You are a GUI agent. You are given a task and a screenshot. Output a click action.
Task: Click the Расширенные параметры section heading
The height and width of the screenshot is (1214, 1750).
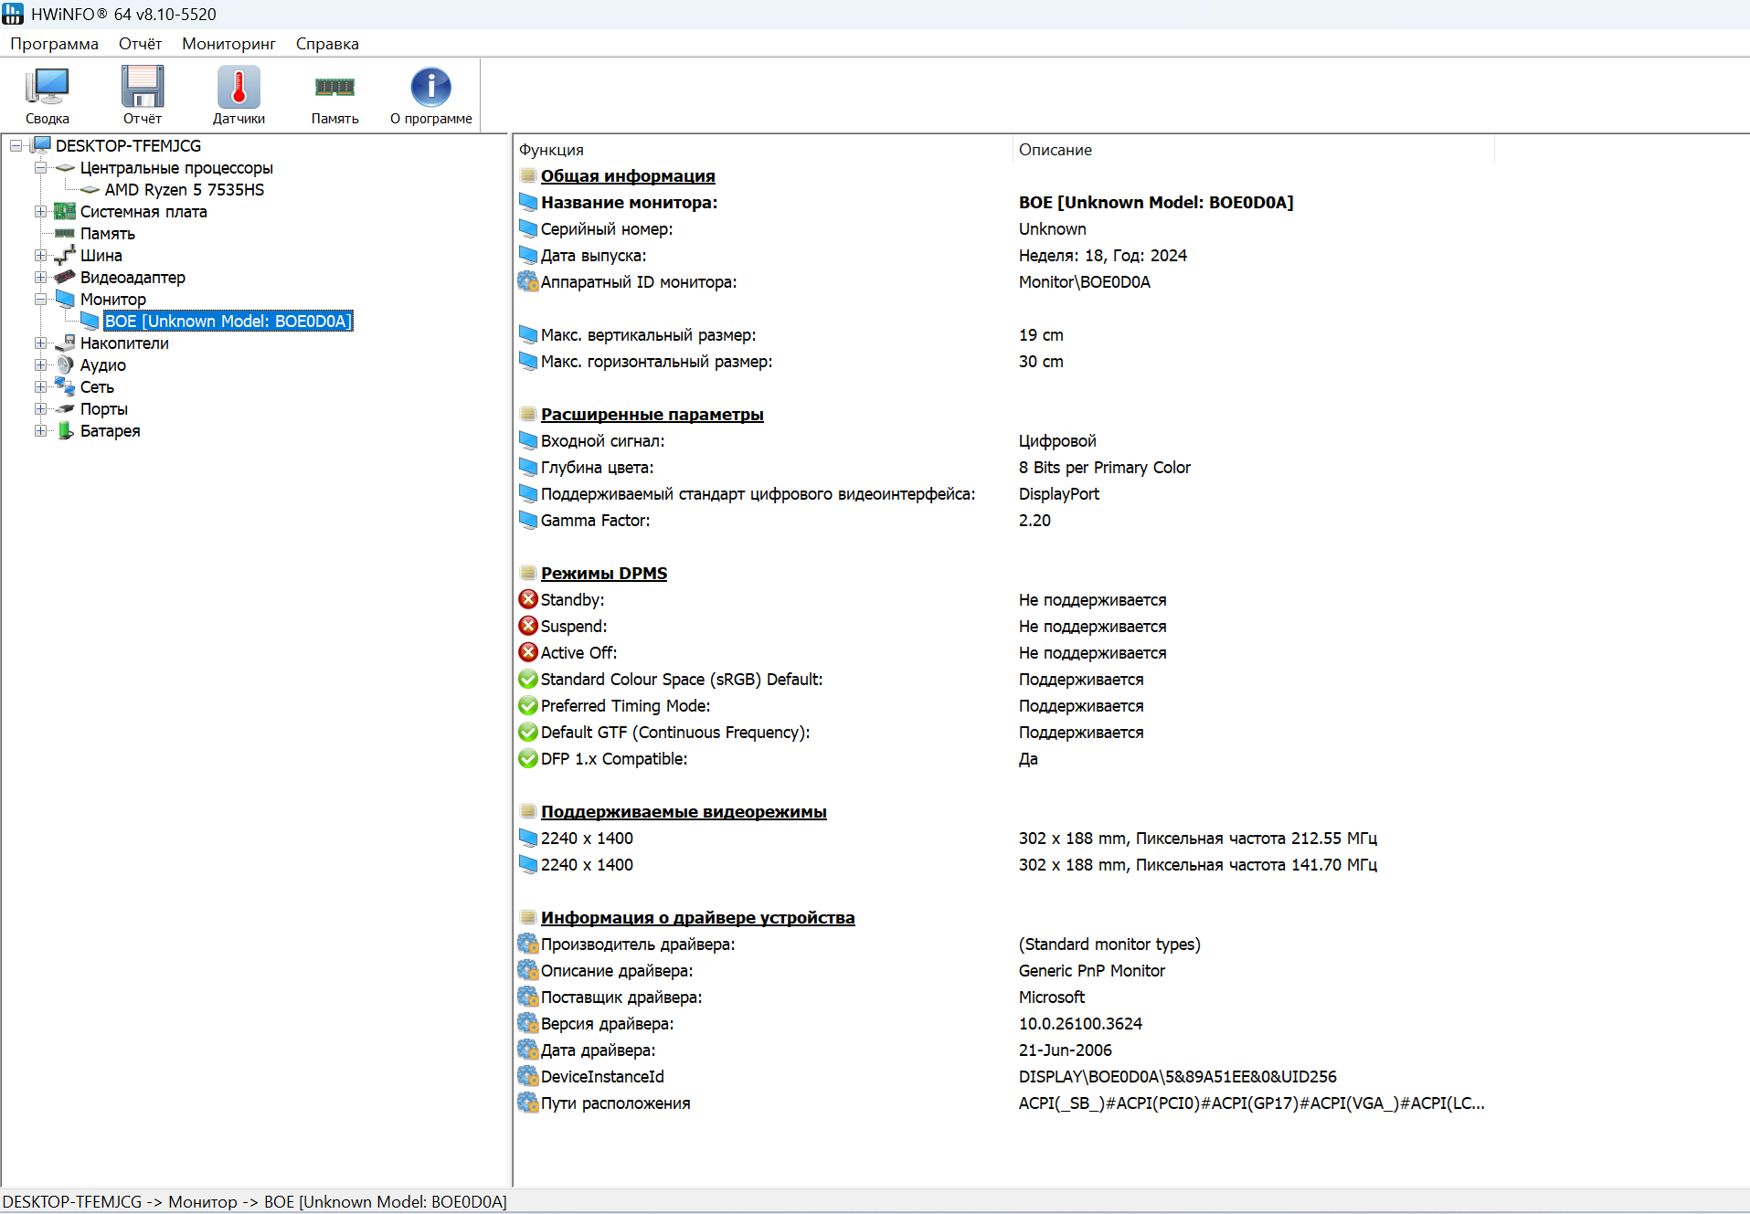pyautogui.click(x=652, y=415)
